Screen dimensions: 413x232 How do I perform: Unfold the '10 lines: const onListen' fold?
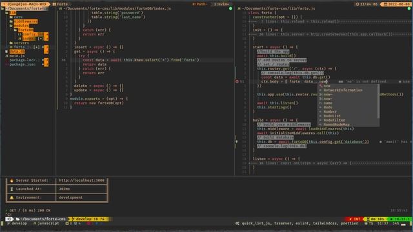pyautogui.click(x=329, y=163)
